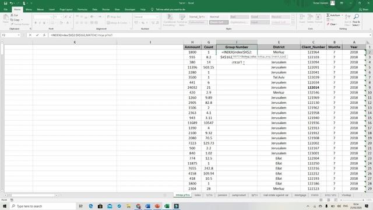Click Clear in Editing group
The image size is (373, 210).
(x=332, y=24)
